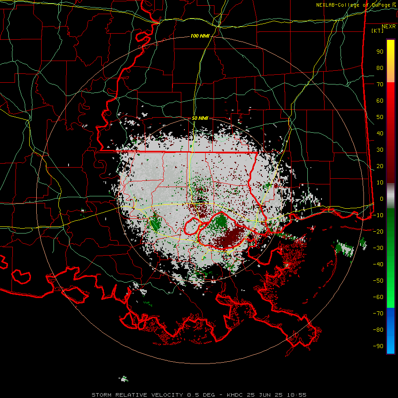Image resolution: width=398 pixels, height=398 pixels.
Task: Click the 100 NMI range ring label
Action: [200, 36]
